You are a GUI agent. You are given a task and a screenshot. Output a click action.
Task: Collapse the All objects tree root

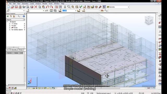(x=7, y=22)
